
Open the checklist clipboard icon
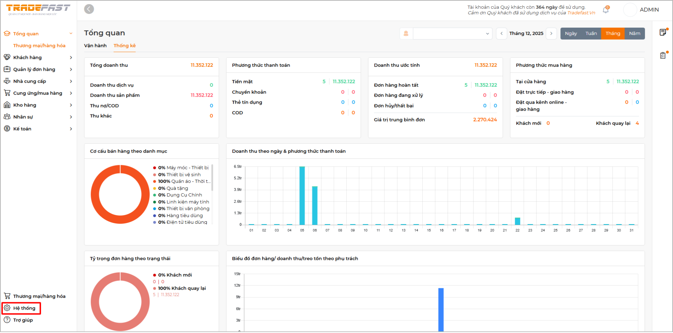pyautogui.click(x=663, y=55)
